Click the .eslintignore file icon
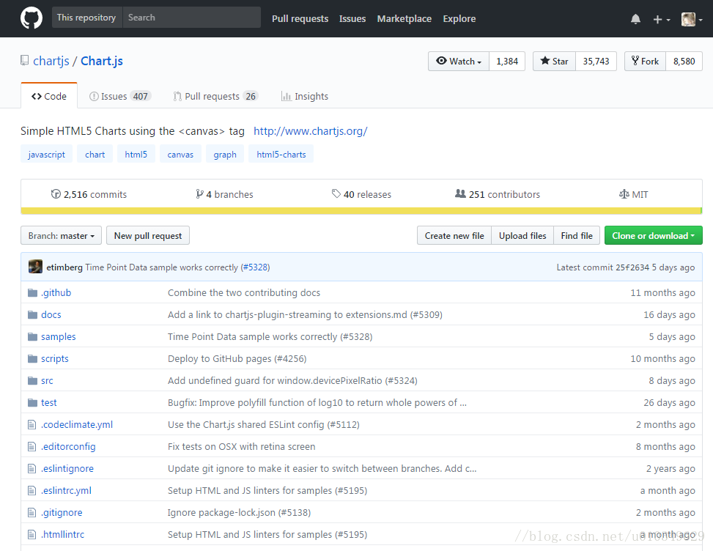The image size is (713, 551). 32,469
